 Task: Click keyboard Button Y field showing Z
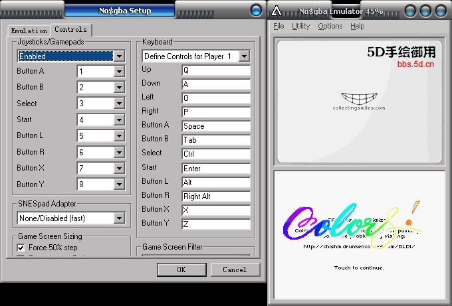[x=216, y=224]
